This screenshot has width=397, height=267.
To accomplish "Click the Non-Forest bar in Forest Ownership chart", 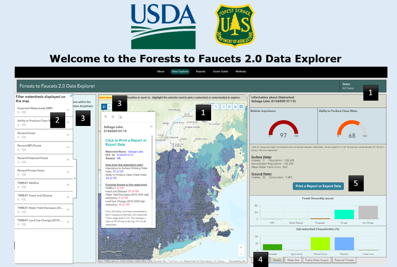I will tap(368, 212).
